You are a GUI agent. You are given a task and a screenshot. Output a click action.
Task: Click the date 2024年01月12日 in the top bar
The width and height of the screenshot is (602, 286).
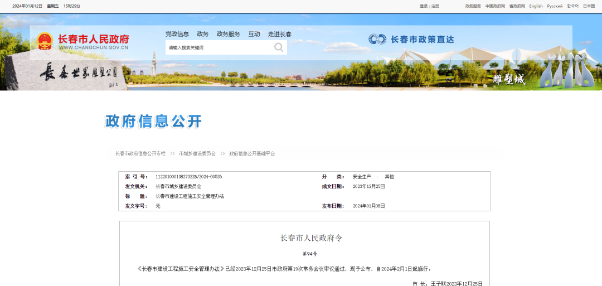pyautogui.click(x=27, y=6)
